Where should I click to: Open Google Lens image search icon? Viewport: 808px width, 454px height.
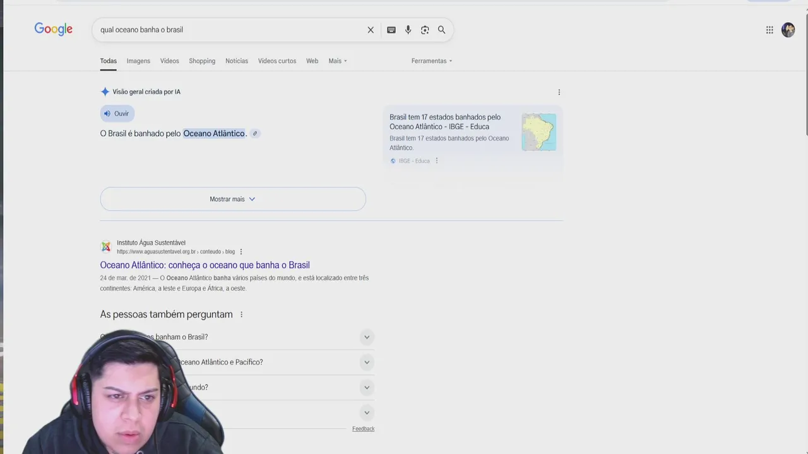[425, 30]
